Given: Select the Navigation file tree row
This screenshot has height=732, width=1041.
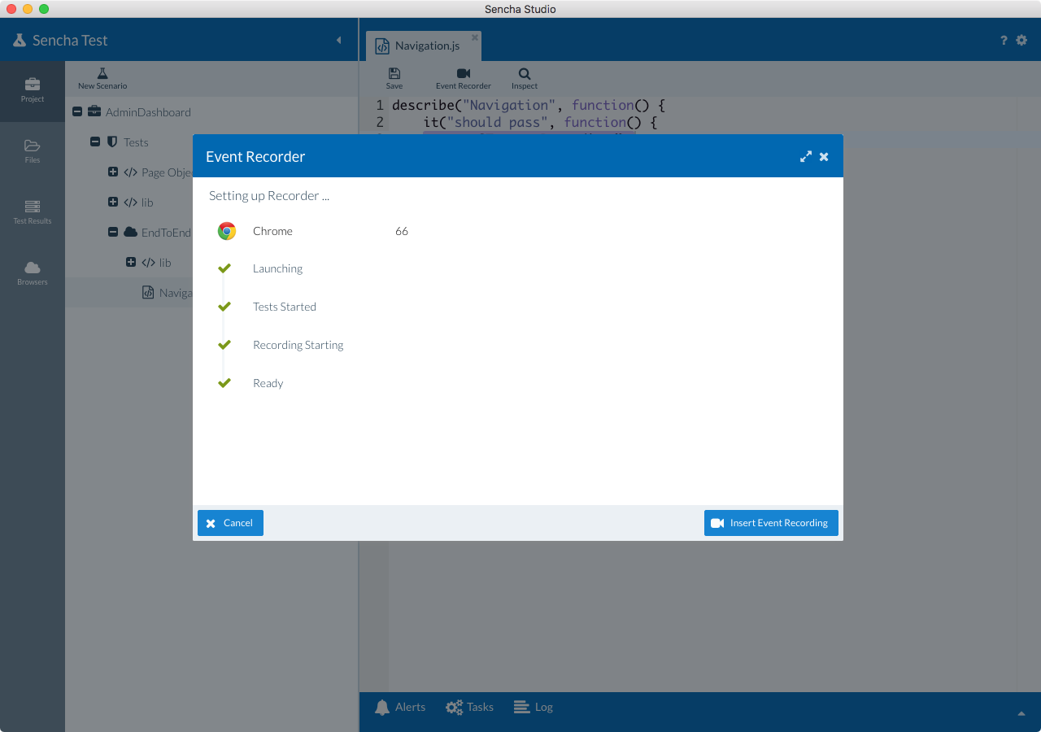Looking at the screenshot, I should (128, 293).
